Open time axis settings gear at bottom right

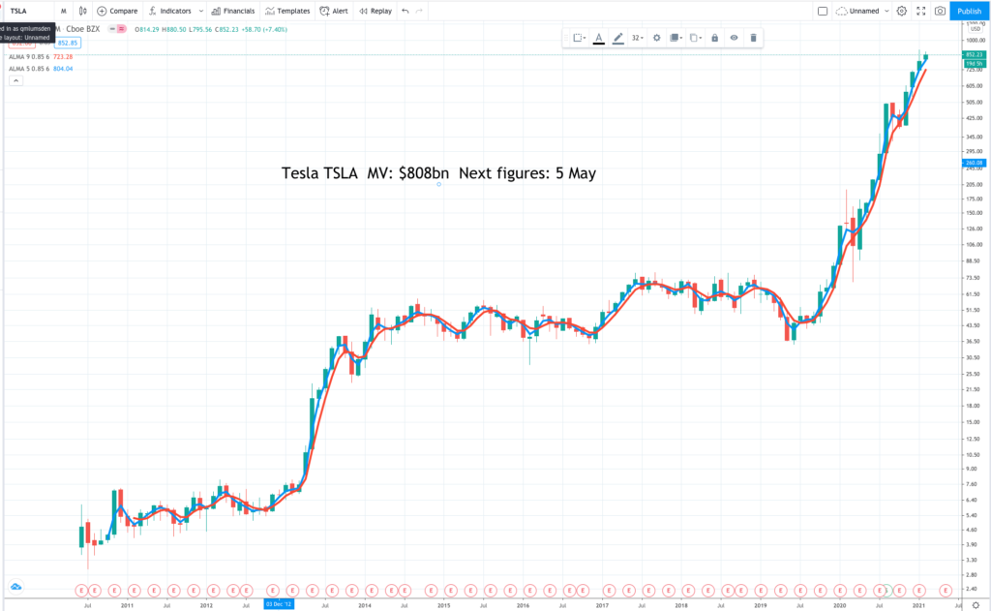tap(976, 605)
